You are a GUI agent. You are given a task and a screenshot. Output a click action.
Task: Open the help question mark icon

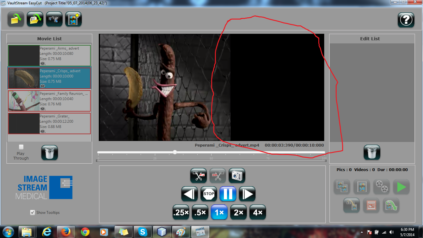[x=406, y=20]
